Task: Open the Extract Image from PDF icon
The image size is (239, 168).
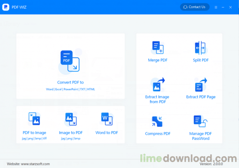Action: pyautogui.click(x=158, y=85)
